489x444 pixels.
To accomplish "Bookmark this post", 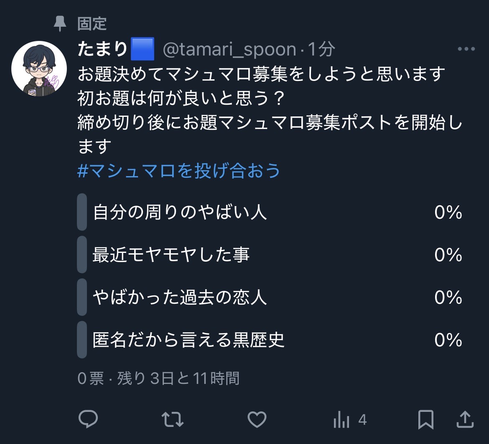I will 425,419.
